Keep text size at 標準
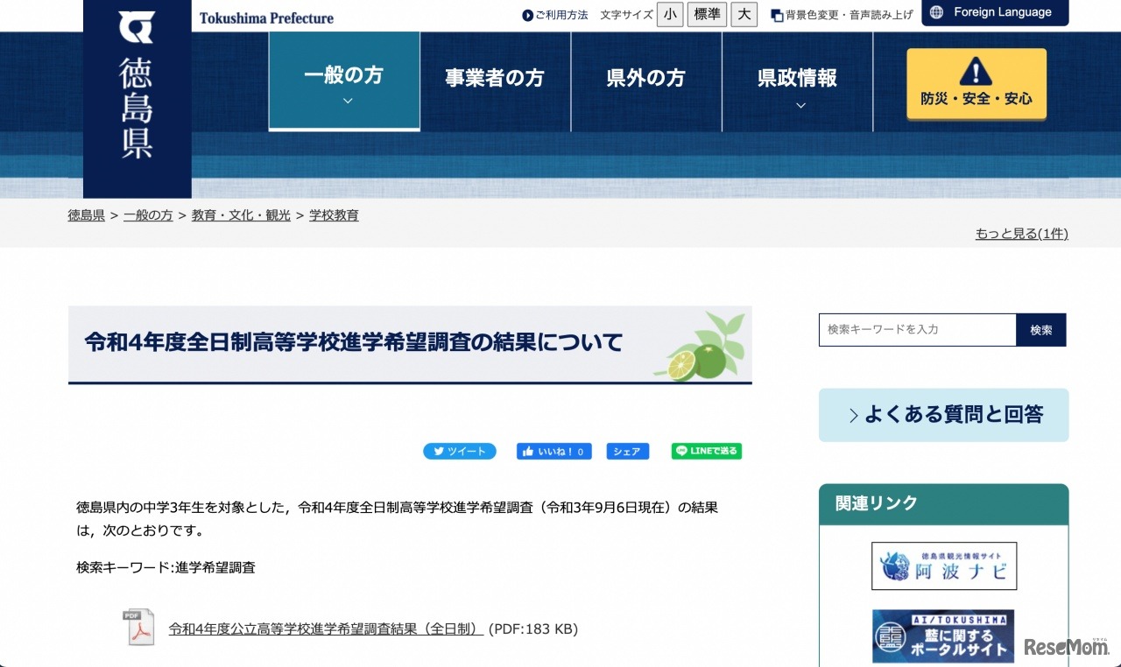The width and height of the screenshot is (1121, 667). click(x=707, y=15)
